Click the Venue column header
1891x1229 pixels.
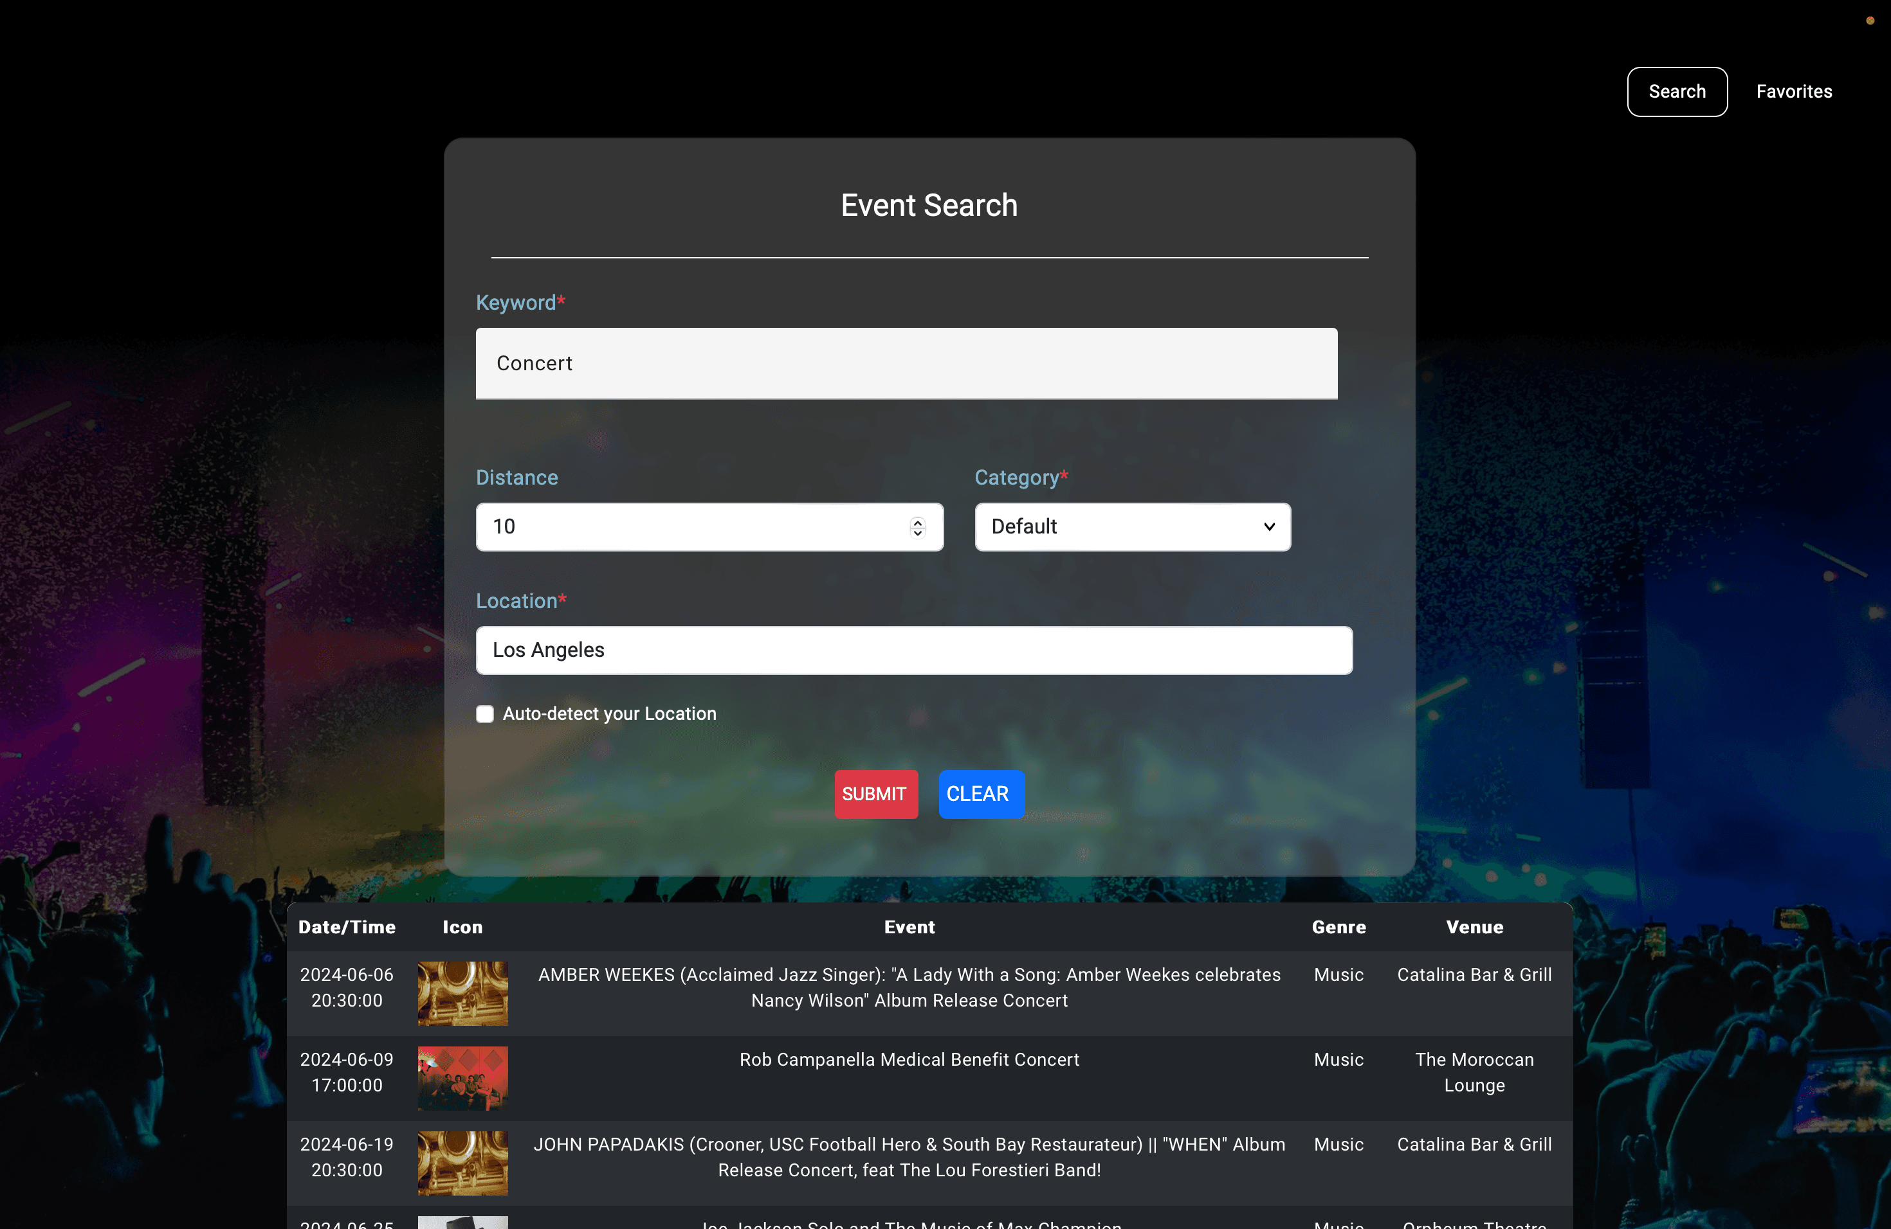pos(1475,928)
